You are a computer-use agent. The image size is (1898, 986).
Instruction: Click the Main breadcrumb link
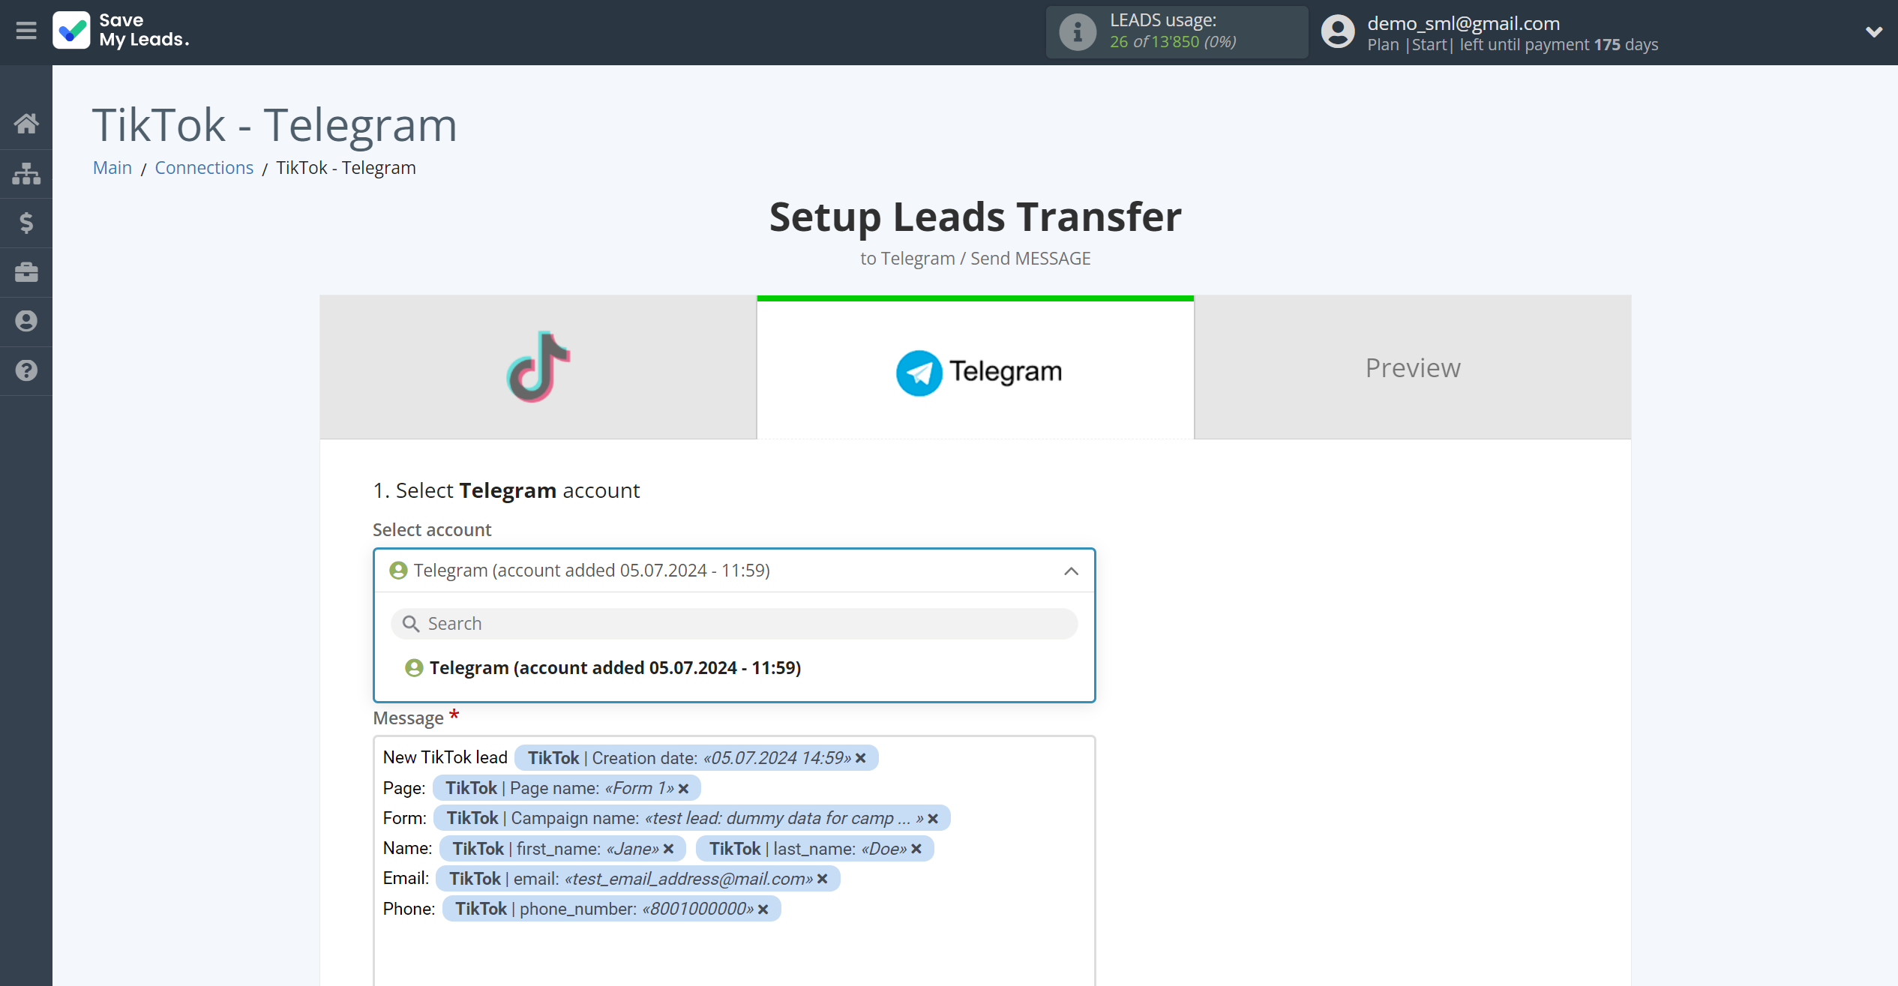(x=112, y=167)
